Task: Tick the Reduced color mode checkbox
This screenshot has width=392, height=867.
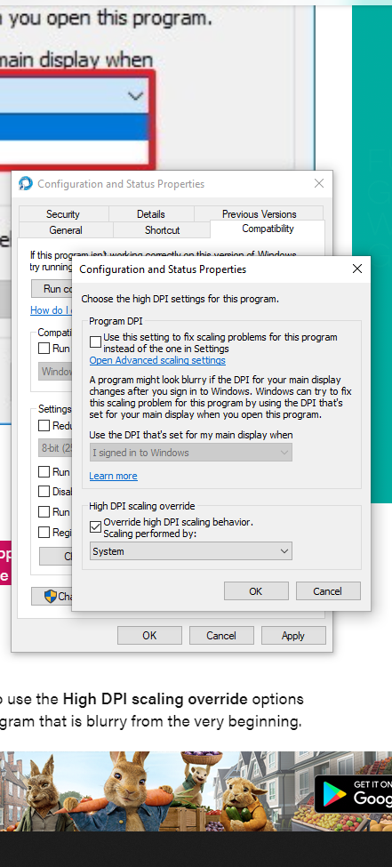Action: click(x=44, y=426)
